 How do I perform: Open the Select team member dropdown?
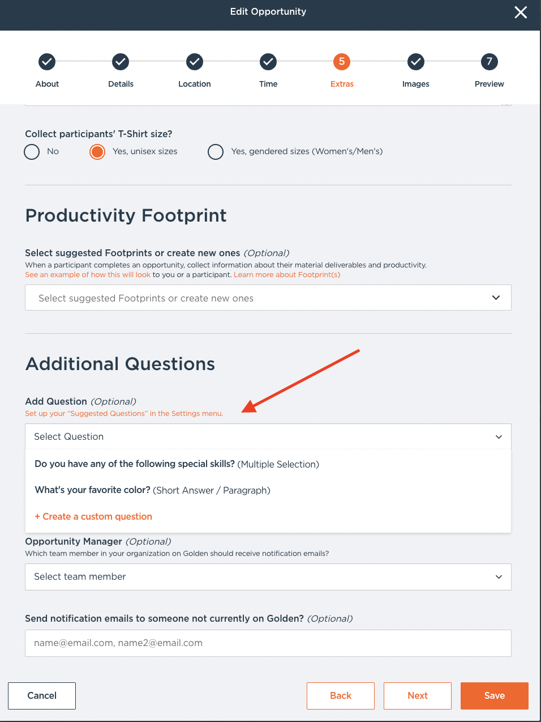pyautogui.click(x=268, y=577)
